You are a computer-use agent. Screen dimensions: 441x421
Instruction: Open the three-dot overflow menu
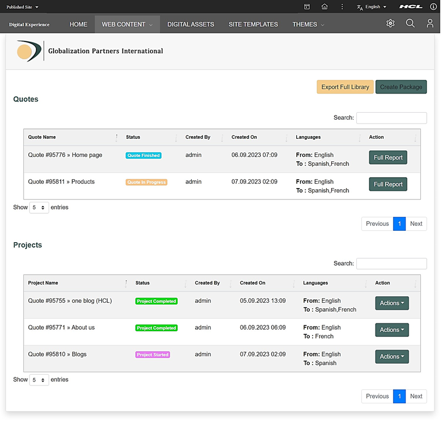(342, 7)
